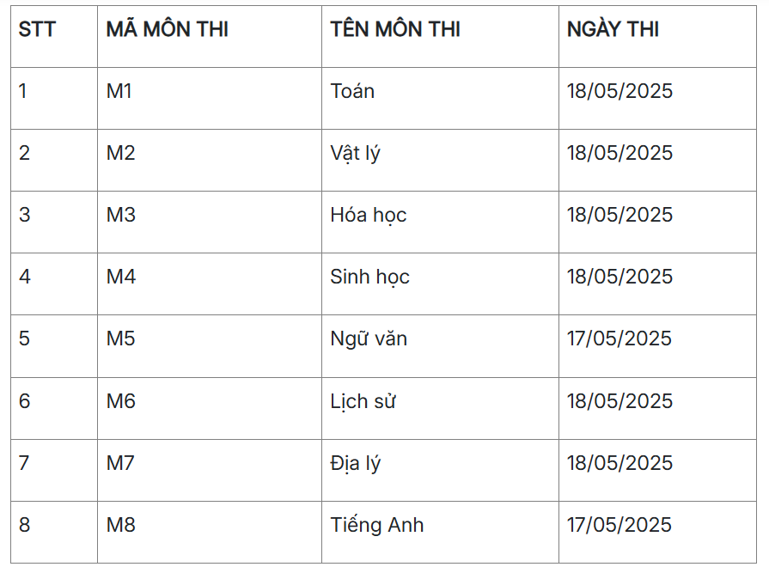Select the Ngữ văn cell

click(x=369, y=338)
